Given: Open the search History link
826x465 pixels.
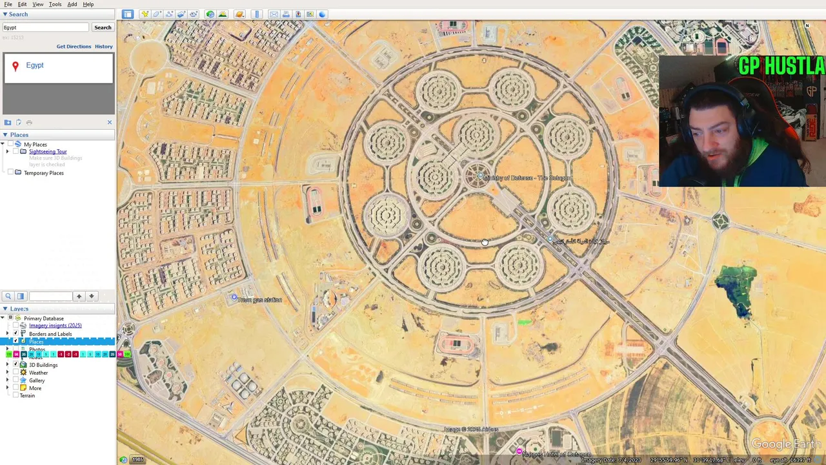Looking at the screenshot, I should click(x=104, y=46).
